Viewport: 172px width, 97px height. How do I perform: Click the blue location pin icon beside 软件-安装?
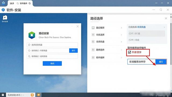[x=3, y=10]
